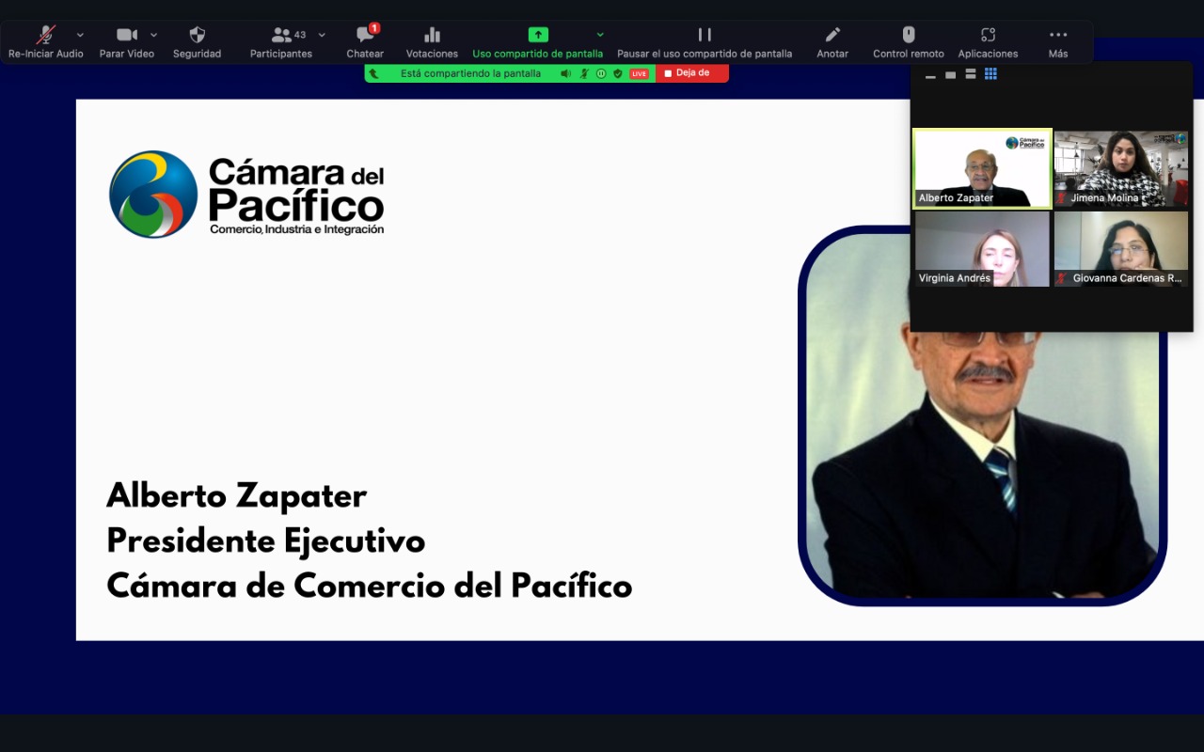Viewport: 1204px width, 752px height.
Task: Switch the video panel to stacked strip view
Action: (x=971, y=74)
